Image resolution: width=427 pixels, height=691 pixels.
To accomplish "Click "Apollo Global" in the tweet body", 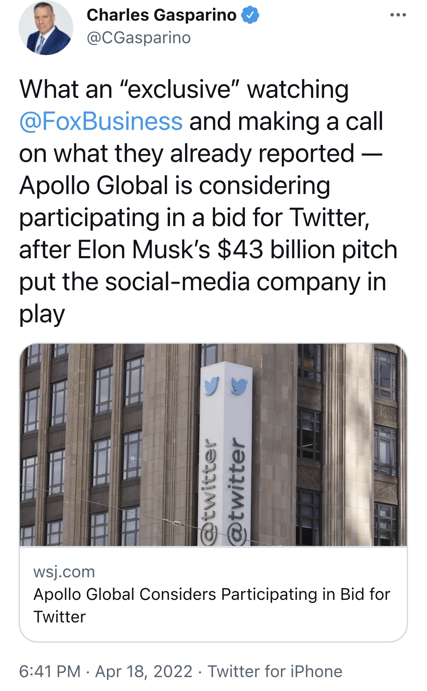I will coord(94,186).
